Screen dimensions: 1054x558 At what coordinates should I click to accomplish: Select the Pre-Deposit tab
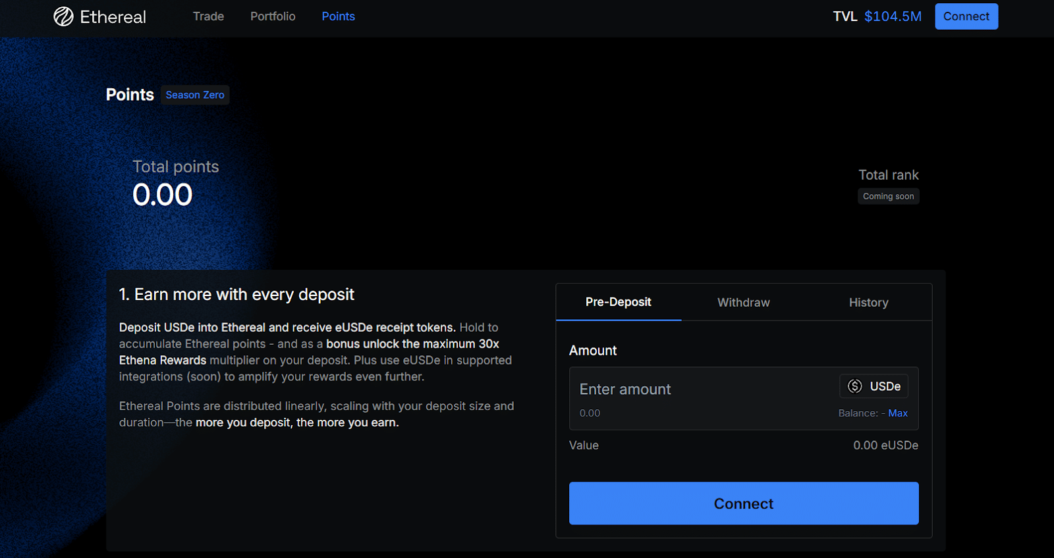pyautogui.click(x=618, y=302)
